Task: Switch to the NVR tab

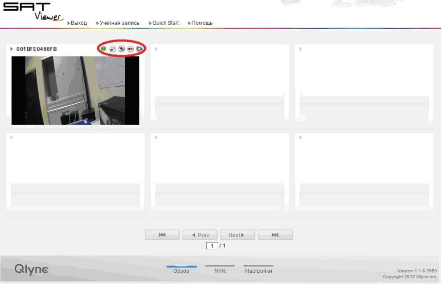Action: 220,269
